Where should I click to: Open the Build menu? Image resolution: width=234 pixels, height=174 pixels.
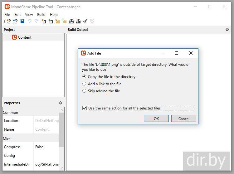click(x=41, y=15)
